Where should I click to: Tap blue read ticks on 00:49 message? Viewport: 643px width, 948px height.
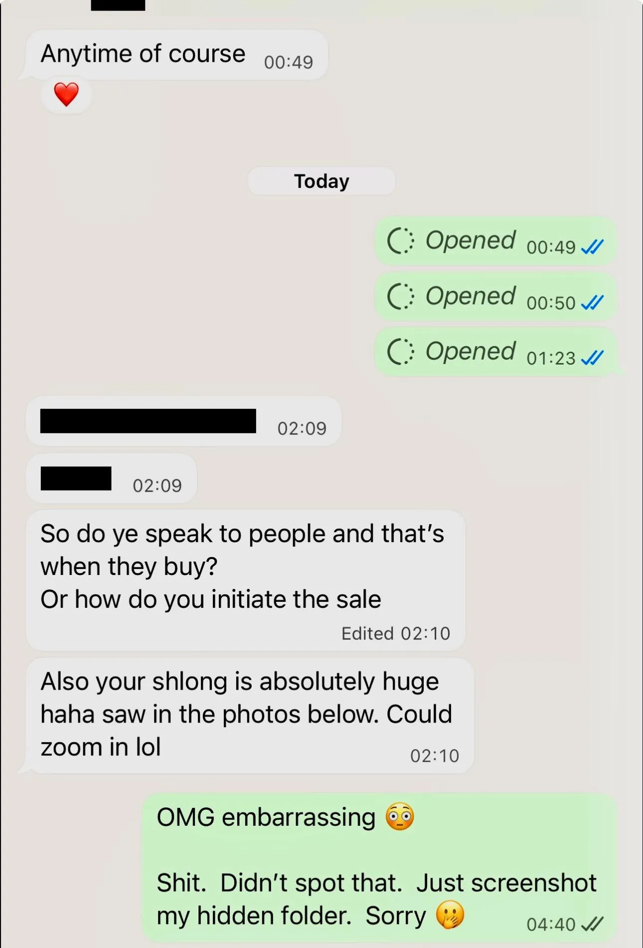click(593, 247)
